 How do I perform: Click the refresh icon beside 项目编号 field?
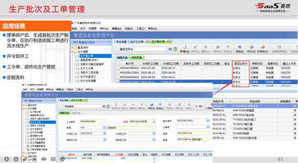(108, 106)
